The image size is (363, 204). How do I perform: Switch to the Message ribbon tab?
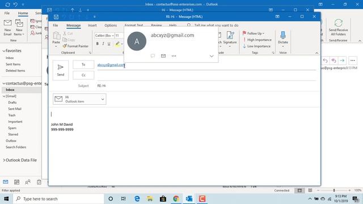74,25
